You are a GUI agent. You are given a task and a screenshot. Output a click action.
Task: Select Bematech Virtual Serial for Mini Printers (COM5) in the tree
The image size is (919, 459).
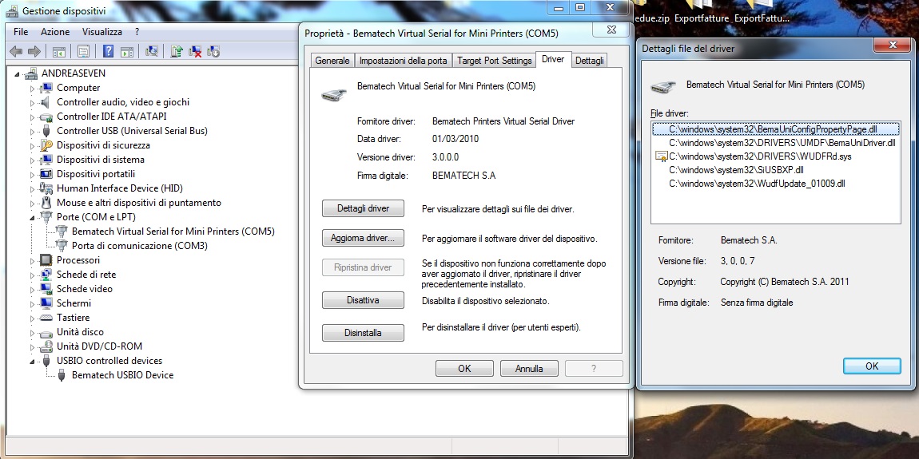point(173,231)
